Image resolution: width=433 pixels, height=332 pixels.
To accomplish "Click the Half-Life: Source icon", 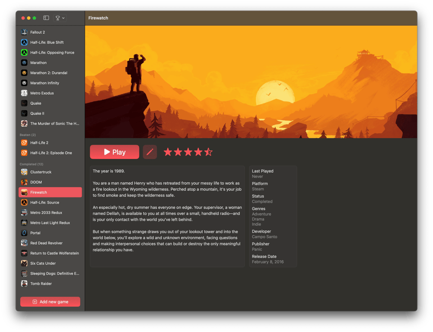I will pos(24,202).
